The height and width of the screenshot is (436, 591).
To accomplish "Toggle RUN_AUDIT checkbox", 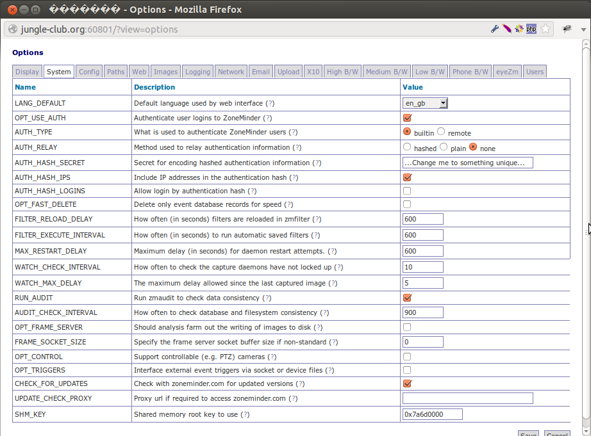I will [407, 298].
